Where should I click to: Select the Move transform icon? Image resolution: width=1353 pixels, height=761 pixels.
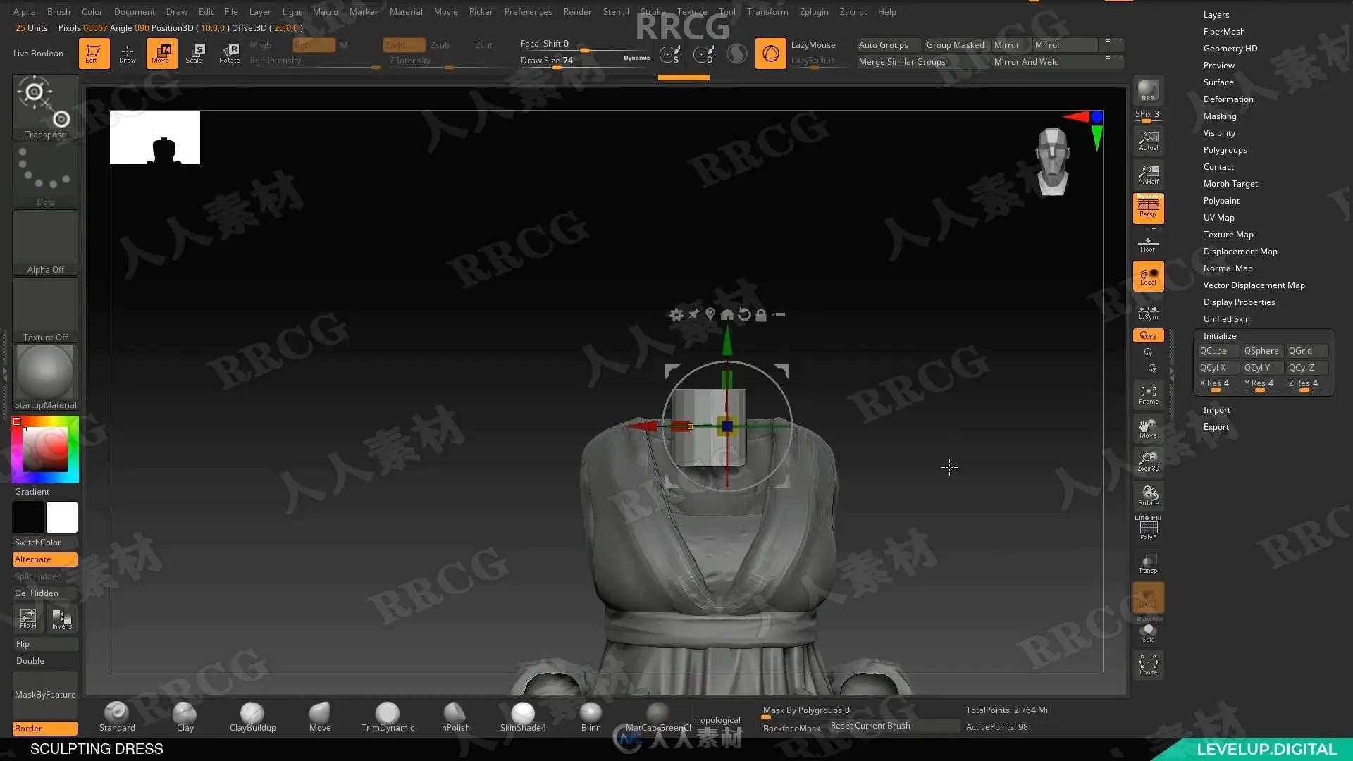tap(161, 54)
